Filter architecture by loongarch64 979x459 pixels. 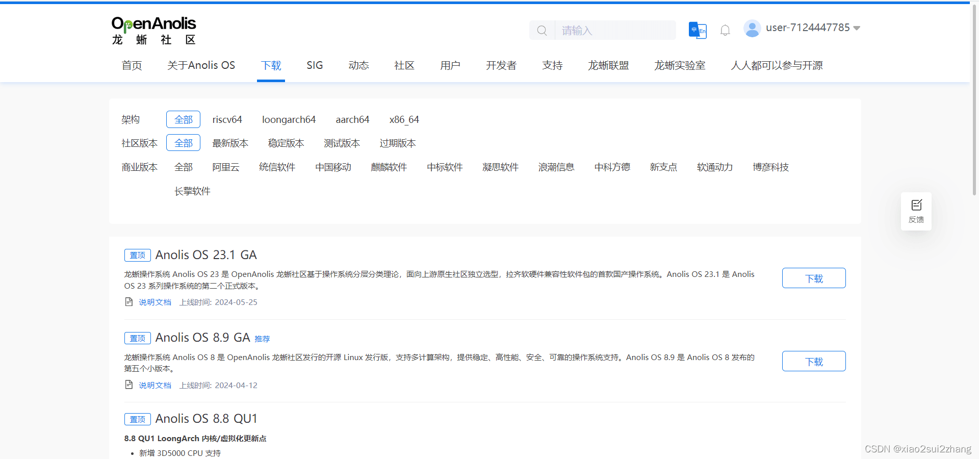pyautogui.click(x=289, y=119)
